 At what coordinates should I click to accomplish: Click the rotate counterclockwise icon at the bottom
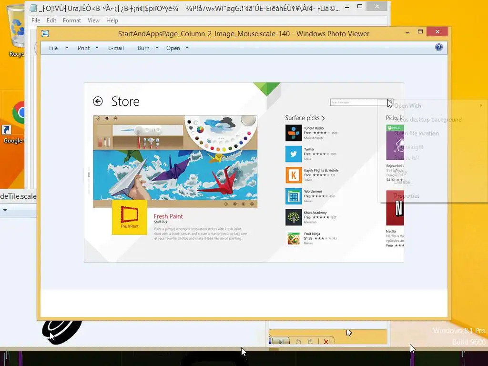click(298, 342)
